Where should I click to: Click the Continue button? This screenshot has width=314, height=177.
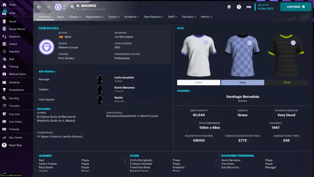pyautogui.click(x=296, y=7)
